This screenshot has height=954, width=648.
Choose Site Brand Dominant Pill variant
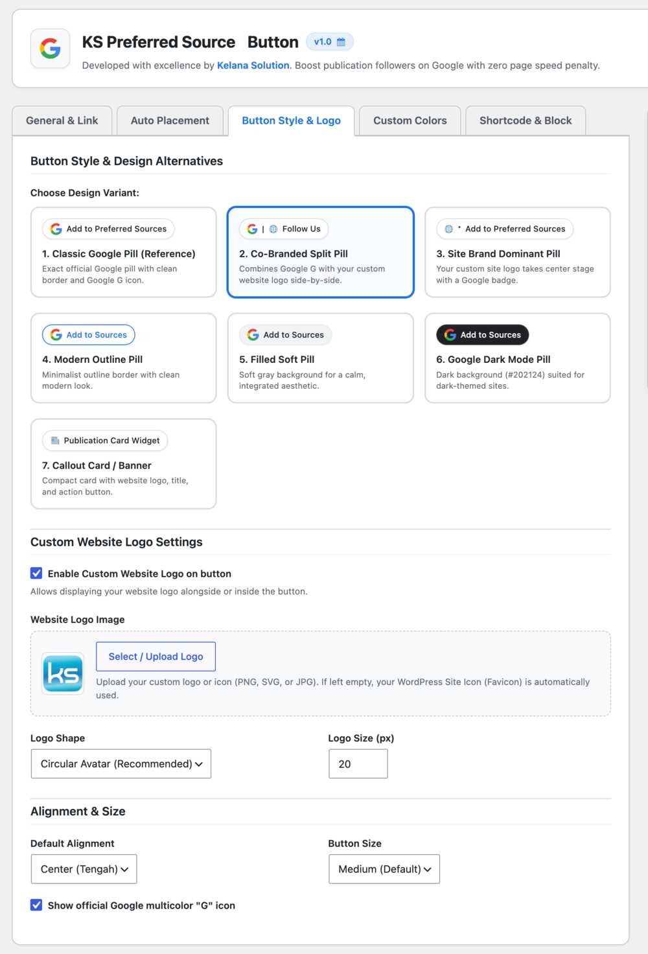[x=517, y=252]
